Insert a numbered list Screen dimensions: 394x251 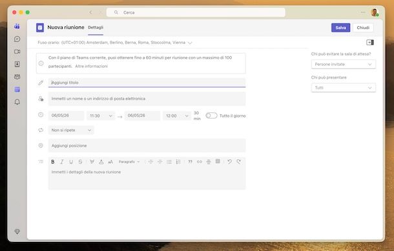point(178,162)
